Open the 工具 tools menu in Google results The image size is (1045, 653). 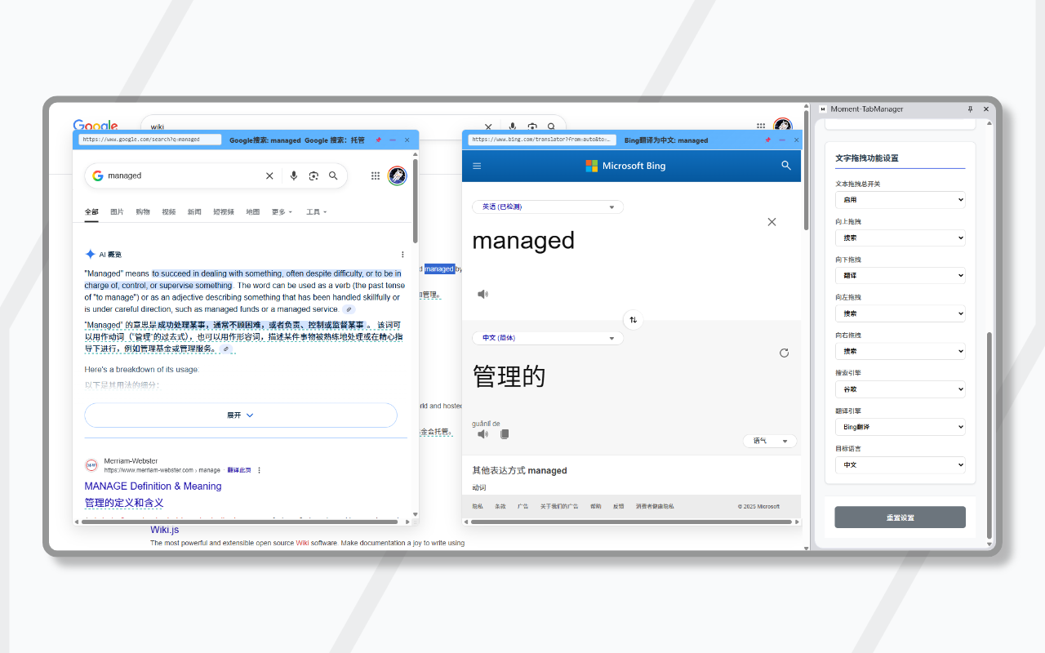pyautogui.click(x=316, y=212)
